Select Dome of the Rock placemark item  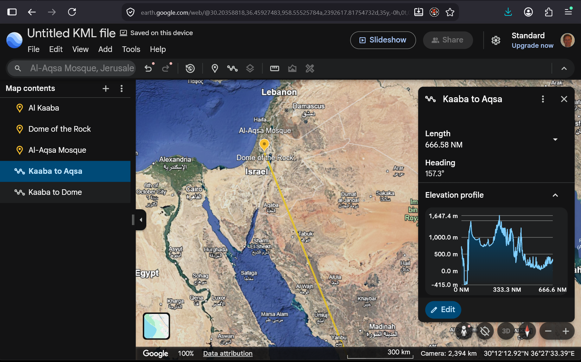tap(65, 129)
